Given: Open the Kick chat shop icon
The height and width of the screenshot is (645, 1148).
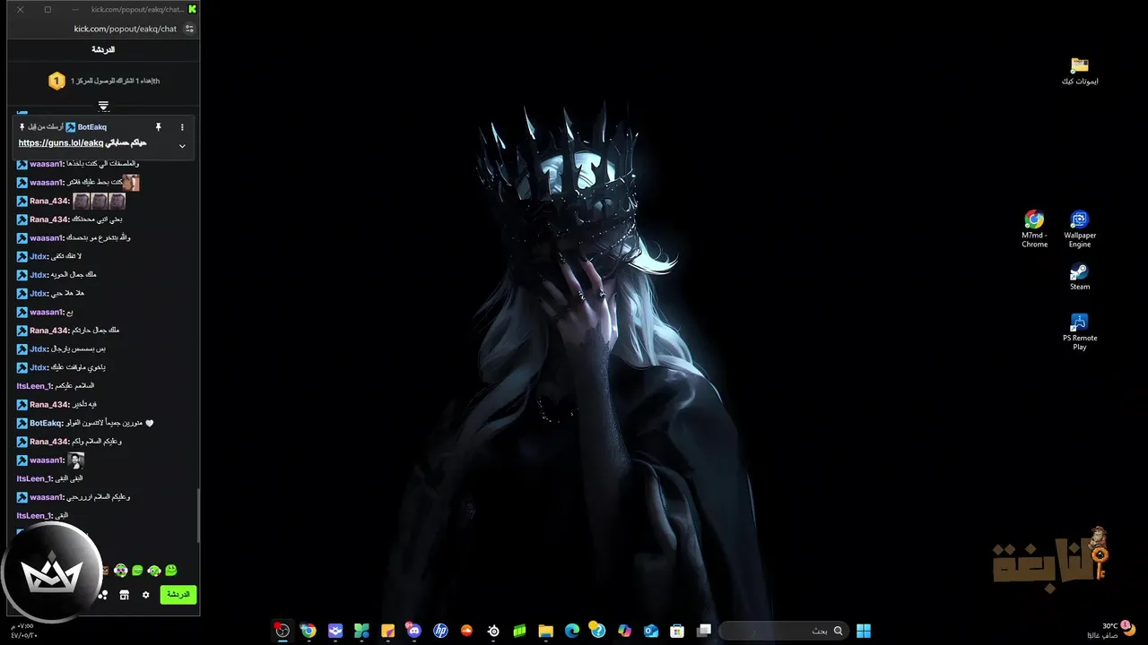Looking at the screenshot, I should [x=124, y=595].
